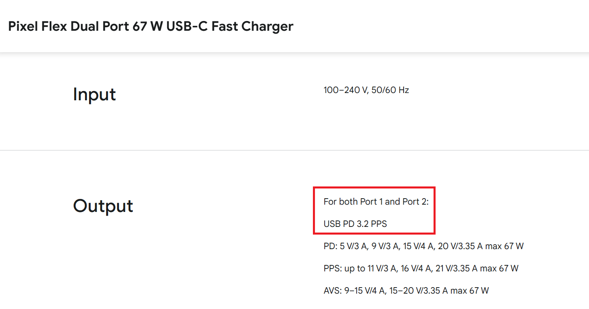Click the "PD:" label in output specs
The image size is (589, 309).
(330, 246)
